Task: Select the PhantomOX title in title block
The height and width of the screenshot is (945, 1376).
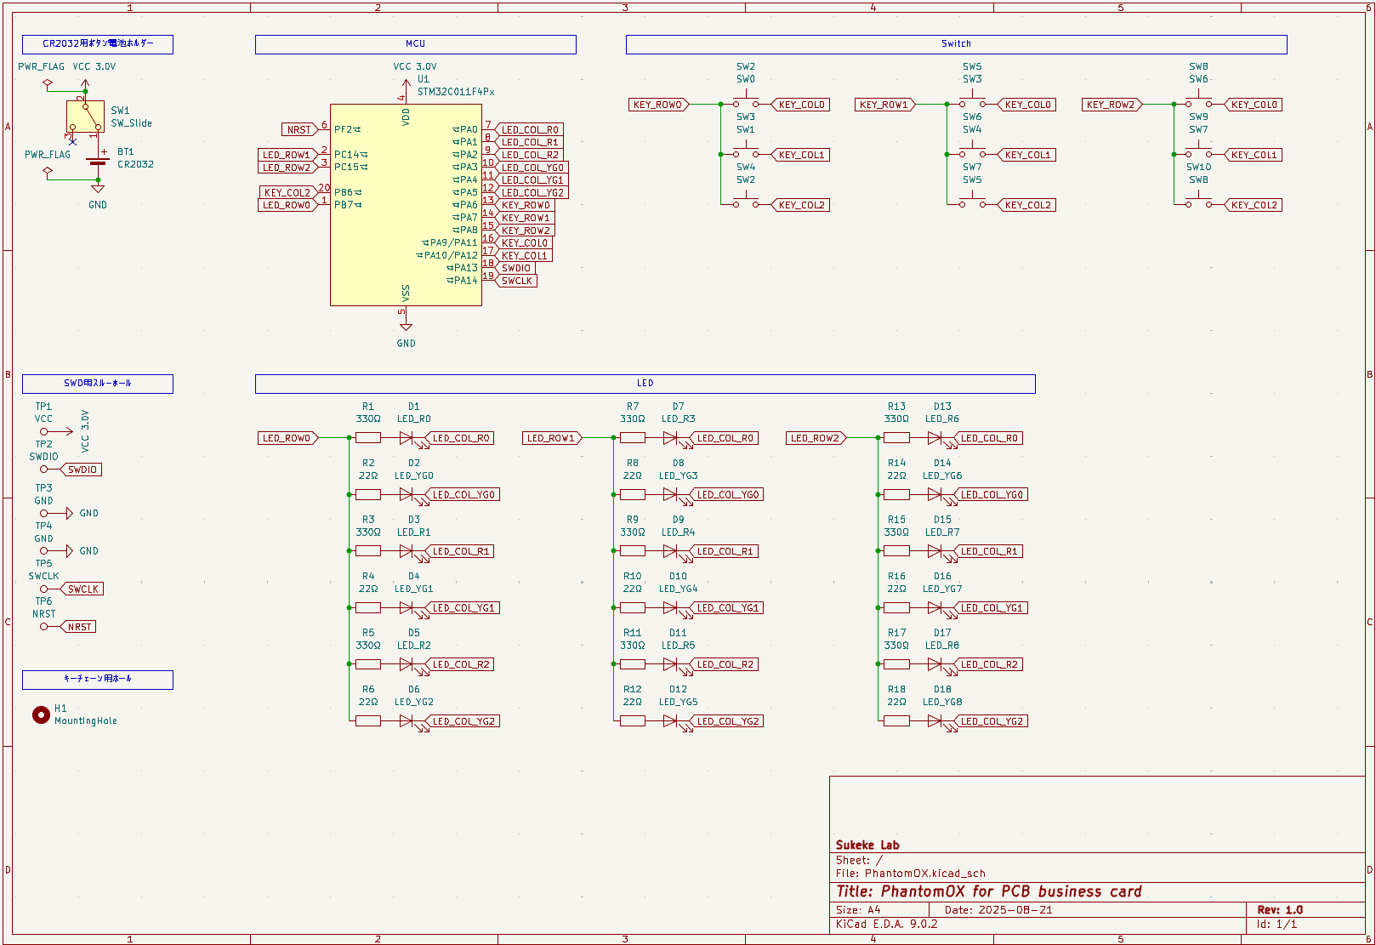Action: click(x=989, y=891)
